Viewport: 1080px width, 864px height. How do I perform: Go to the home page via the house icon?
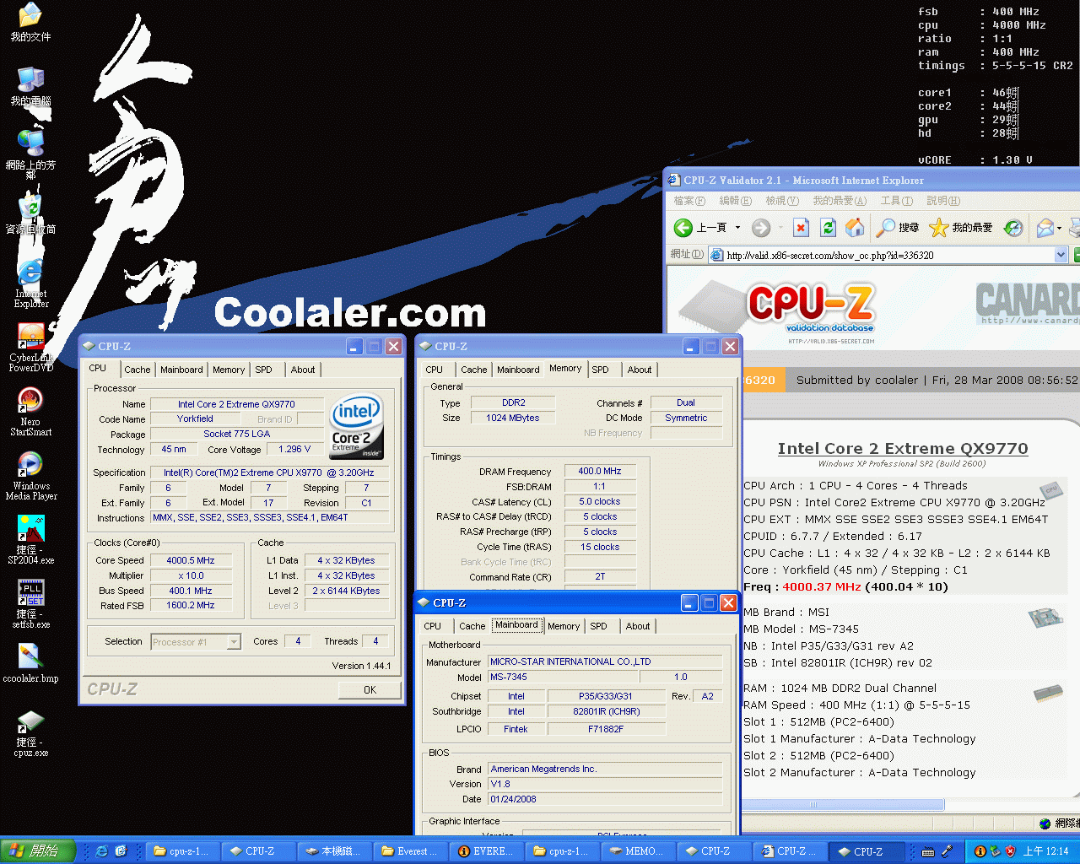point(855,227)
